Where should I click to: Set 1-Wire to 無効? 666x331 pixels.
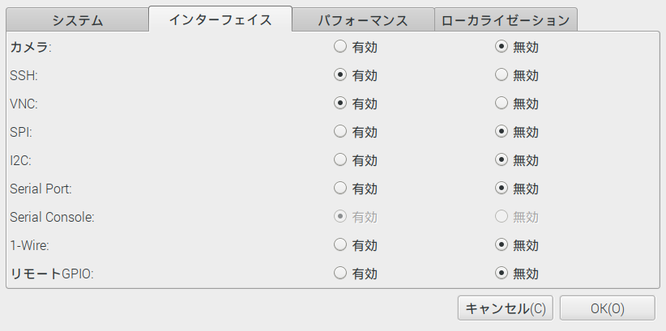502,244
